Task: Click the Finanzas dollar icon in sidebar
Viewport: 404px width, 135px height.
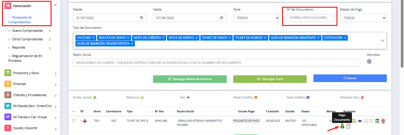Action: (x=8, y=84)
